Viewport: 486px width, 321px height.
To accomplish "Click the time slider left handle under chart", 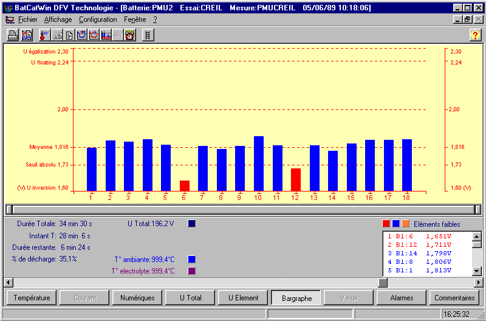I will tap(9, 210).
